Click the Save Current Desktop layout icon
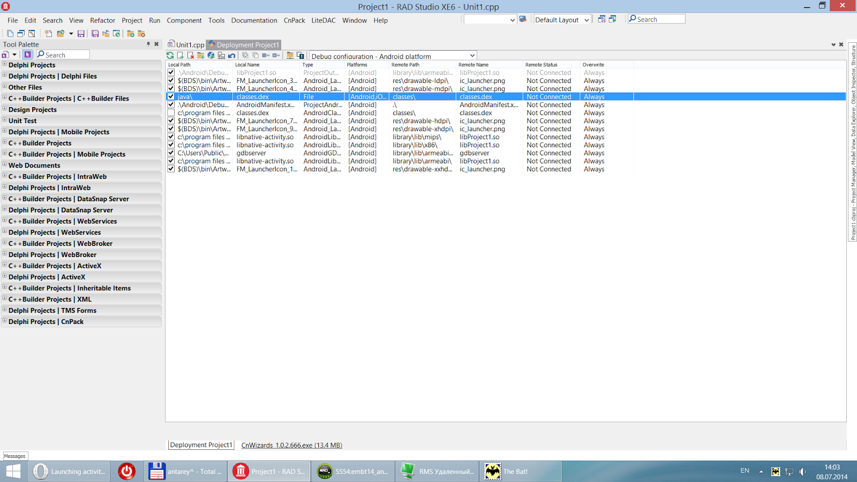The width and height of the screenshot is (857, 482). (x=602, y=19)
